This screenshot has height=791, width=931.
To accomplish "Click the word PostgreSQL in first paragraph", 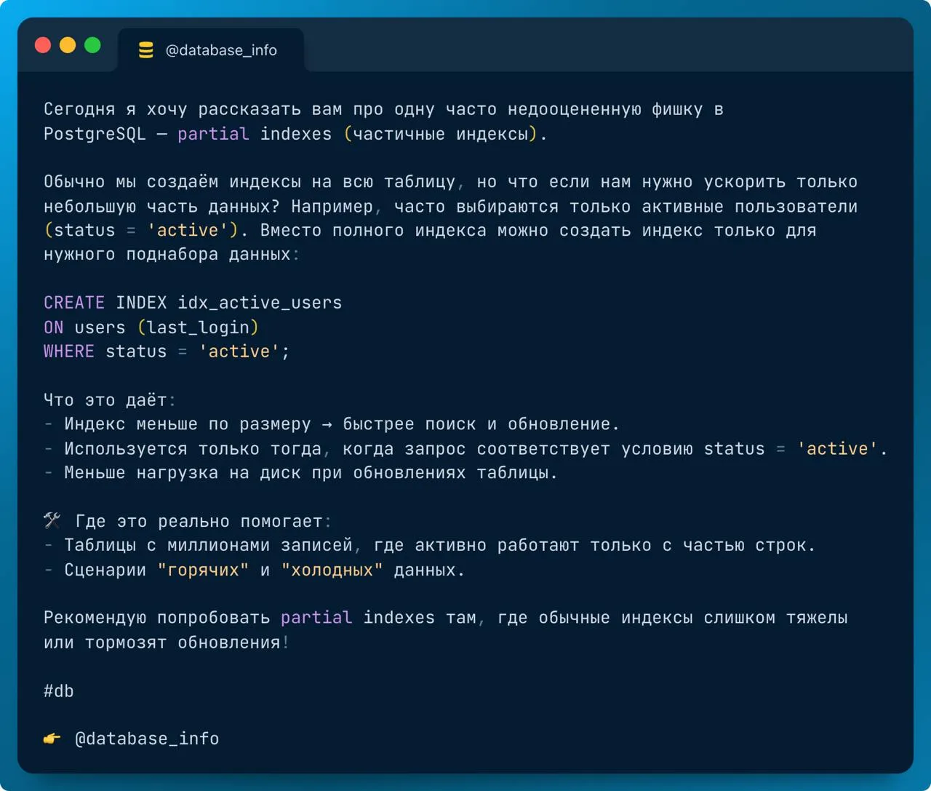I will [95, 134].
